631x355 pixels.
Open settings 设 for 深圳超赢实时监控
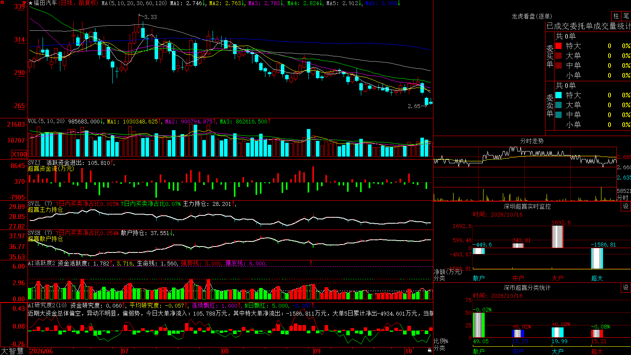tap(626, 206)
